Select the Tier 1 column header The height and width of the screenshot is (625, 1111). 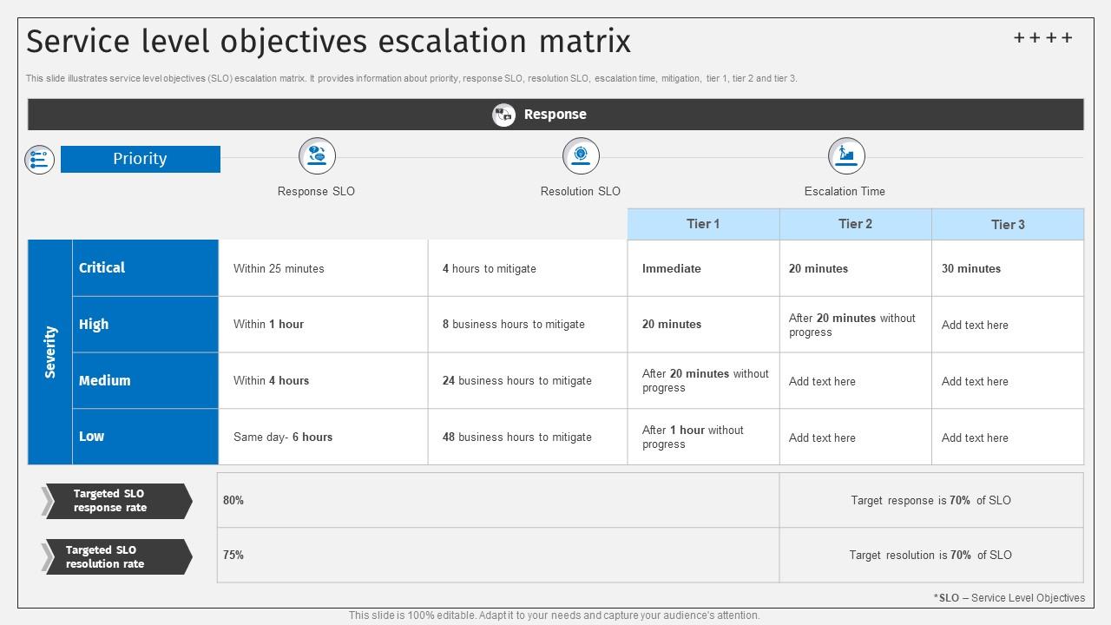pos(702,223)
